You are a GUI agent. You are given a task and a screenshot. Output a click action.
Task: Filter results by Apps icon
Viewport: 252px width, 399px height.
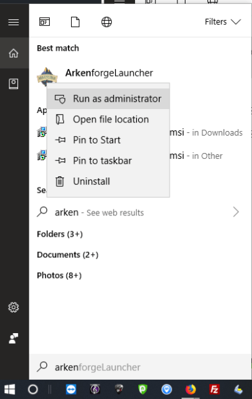[45, 22]
